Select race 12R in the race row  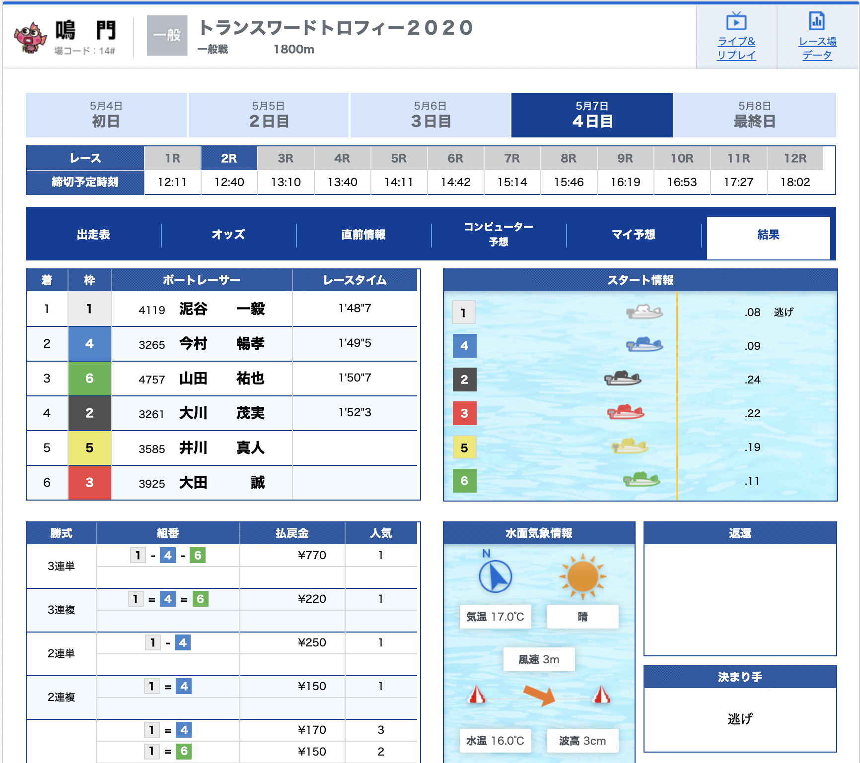coord(794,159)
